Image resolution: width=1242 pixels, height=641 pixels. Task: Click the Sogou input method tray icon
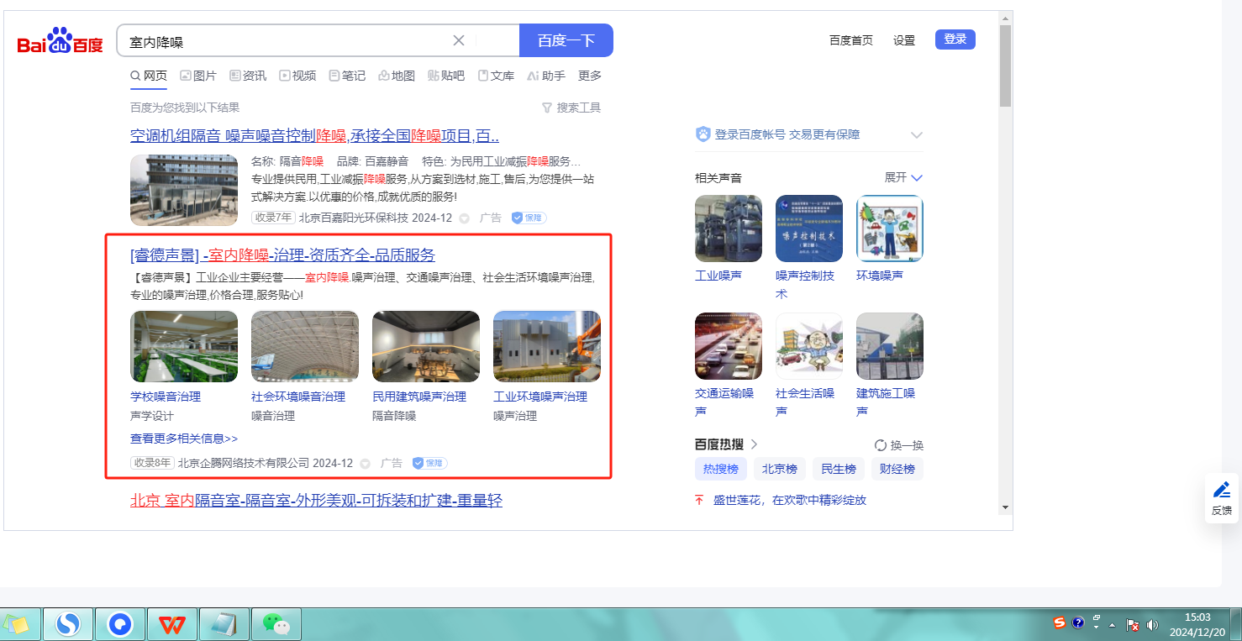coord(1060,623)
